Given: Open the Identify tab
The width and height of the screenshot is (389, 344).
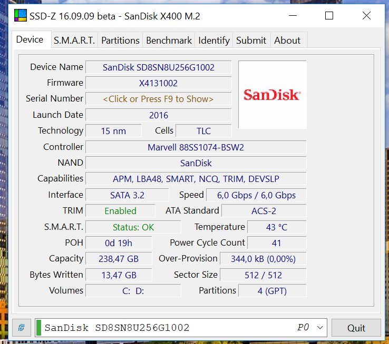Looking at the screenshot, I should coord(214,41).
